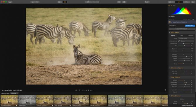196x107 pixels.
Task: Open the layer settings gear menu
Action: [x=193, y=19]
